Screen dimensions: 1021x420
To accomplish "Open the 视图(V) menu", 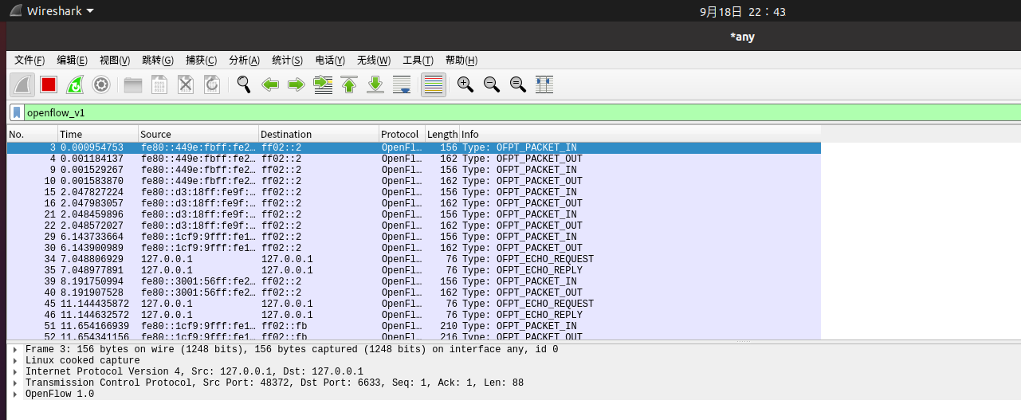I will point(115,61).
